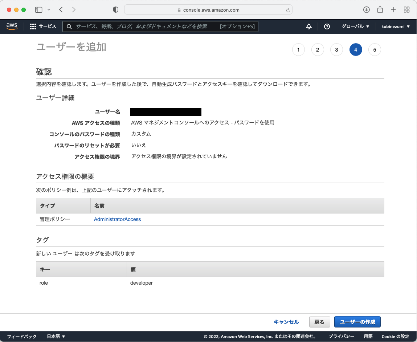Go to wizard step 2
The width and height of the screenshot is (417, 342).
coord(318,50)
